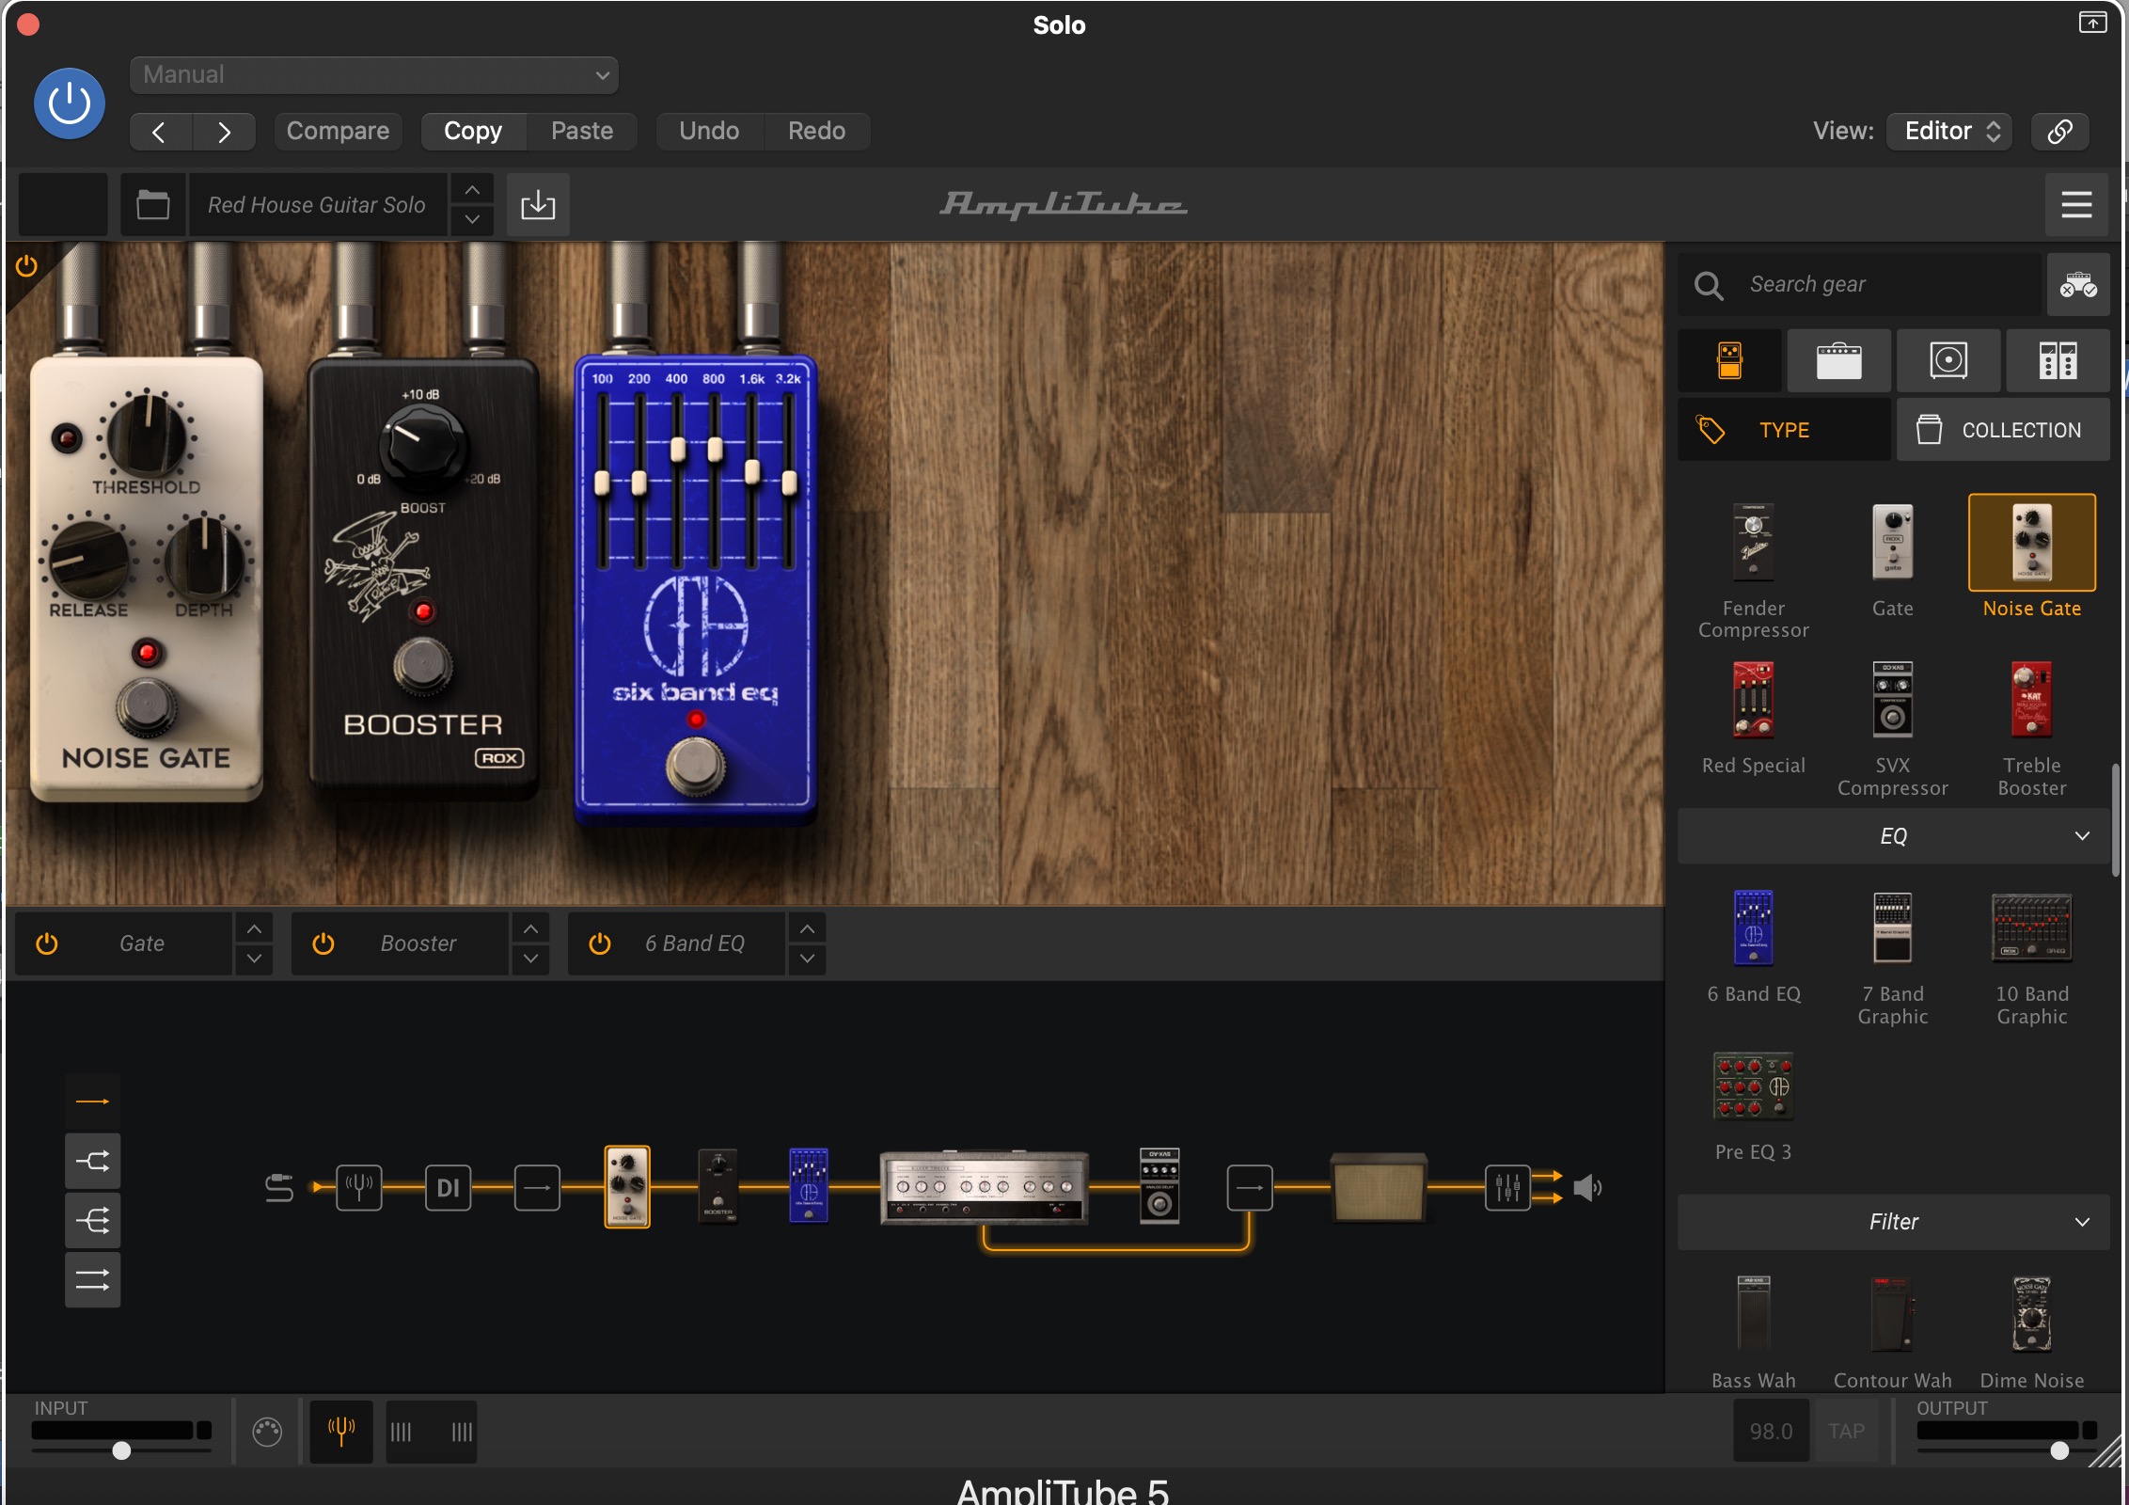Viewport: 2129px width, 1505px height.
Task: Step 6 Band EQ model up arrow
Action: [807, 928]
